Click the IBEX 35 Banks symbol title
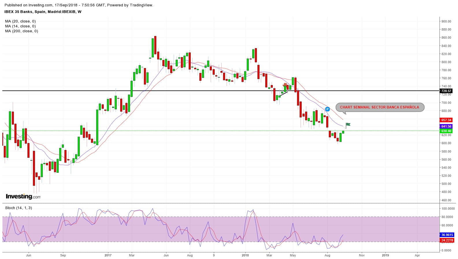Image resolution: width=458 pixels, height=259 pixels. pos(43,12)
